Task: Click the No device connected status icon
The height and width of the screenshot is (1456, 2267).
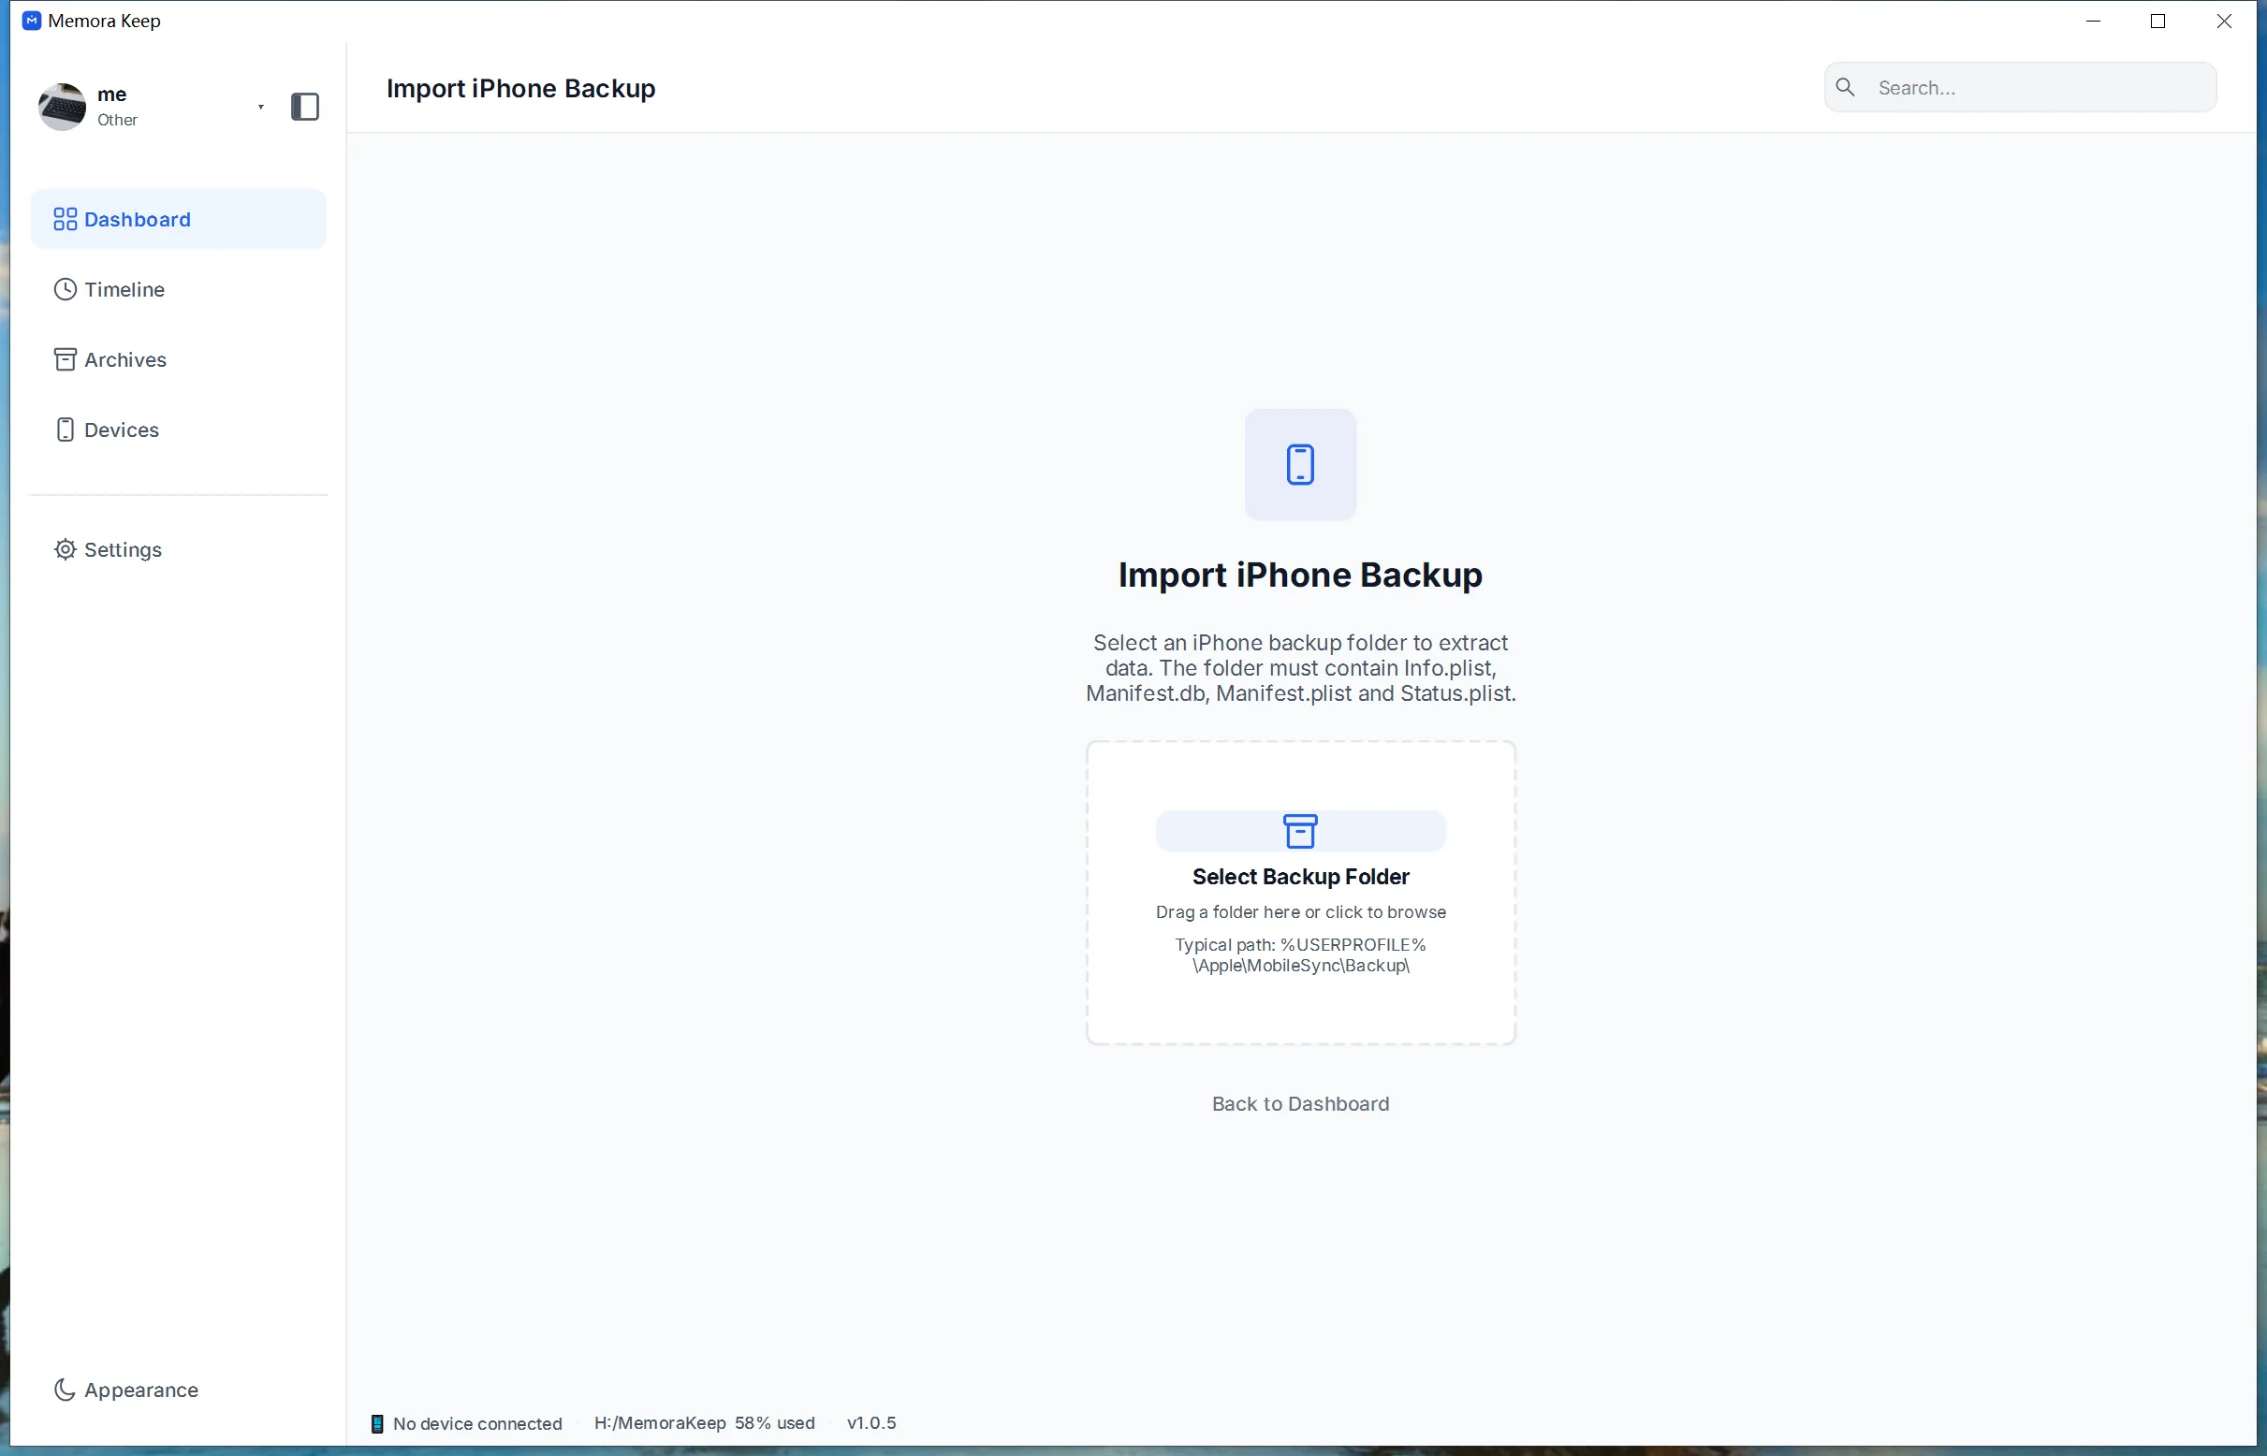Action: click(377, 1424)
